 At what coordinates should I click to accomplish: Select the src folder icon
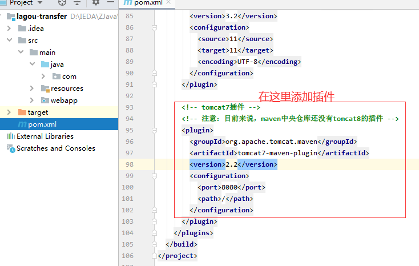[22, 40]
